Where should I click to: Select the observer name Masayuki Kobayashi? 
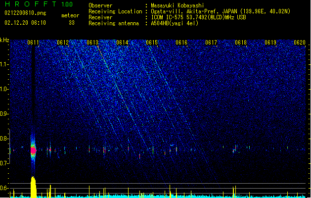click(178, 5)
